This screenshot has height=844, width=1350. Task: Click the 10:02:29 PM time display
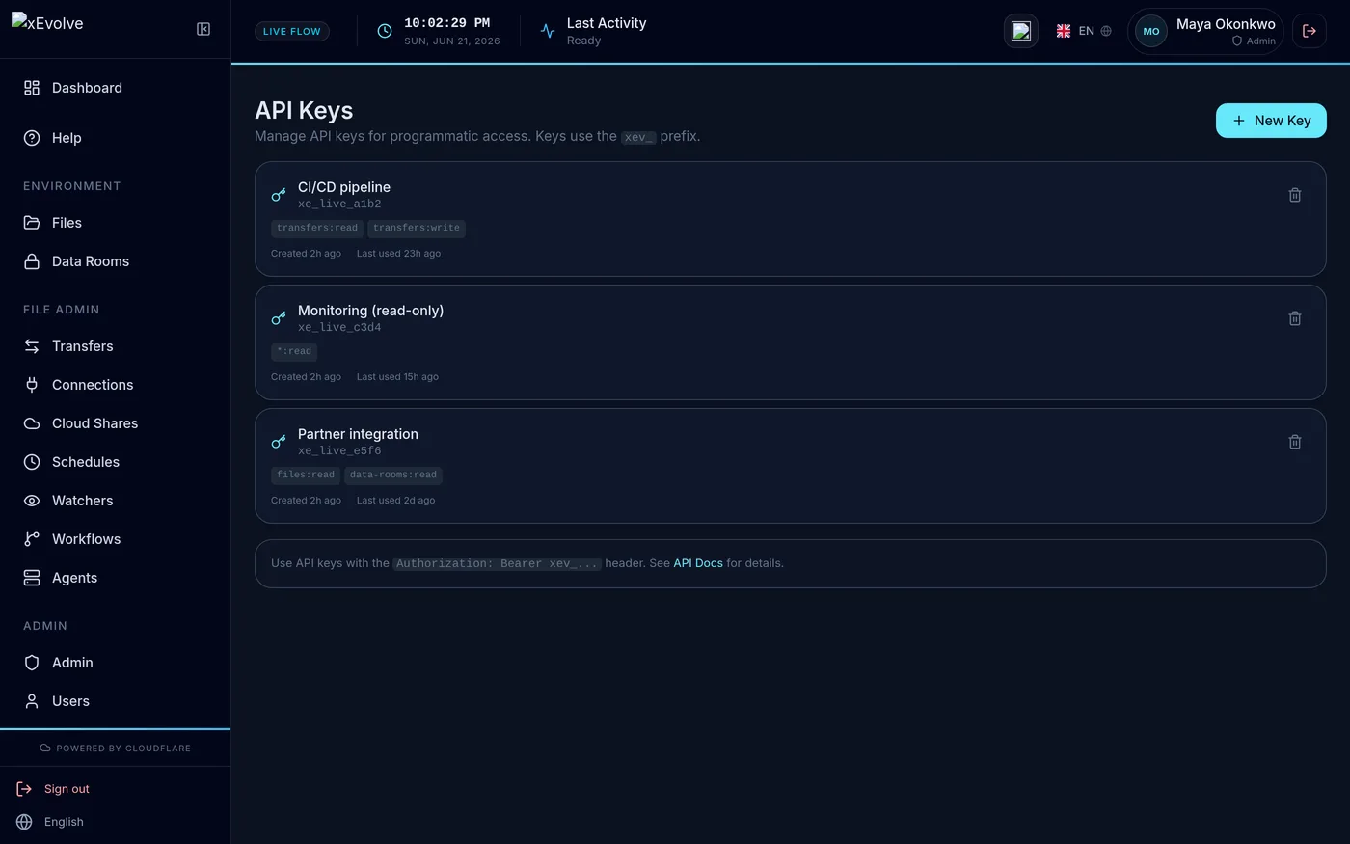[447, 23]
